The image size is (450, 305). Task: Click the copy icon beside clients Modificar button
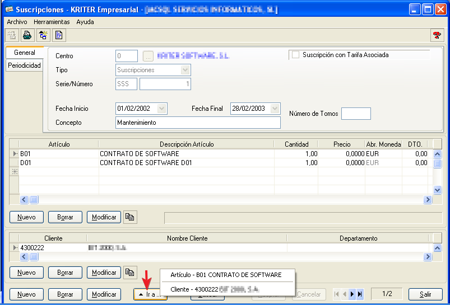tap(130, 273)
